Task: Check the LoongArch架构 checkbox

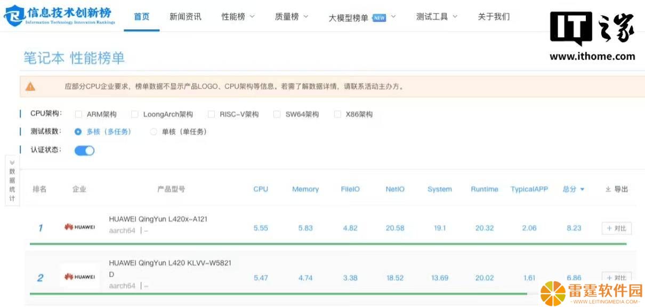Action: coord(135,114)
